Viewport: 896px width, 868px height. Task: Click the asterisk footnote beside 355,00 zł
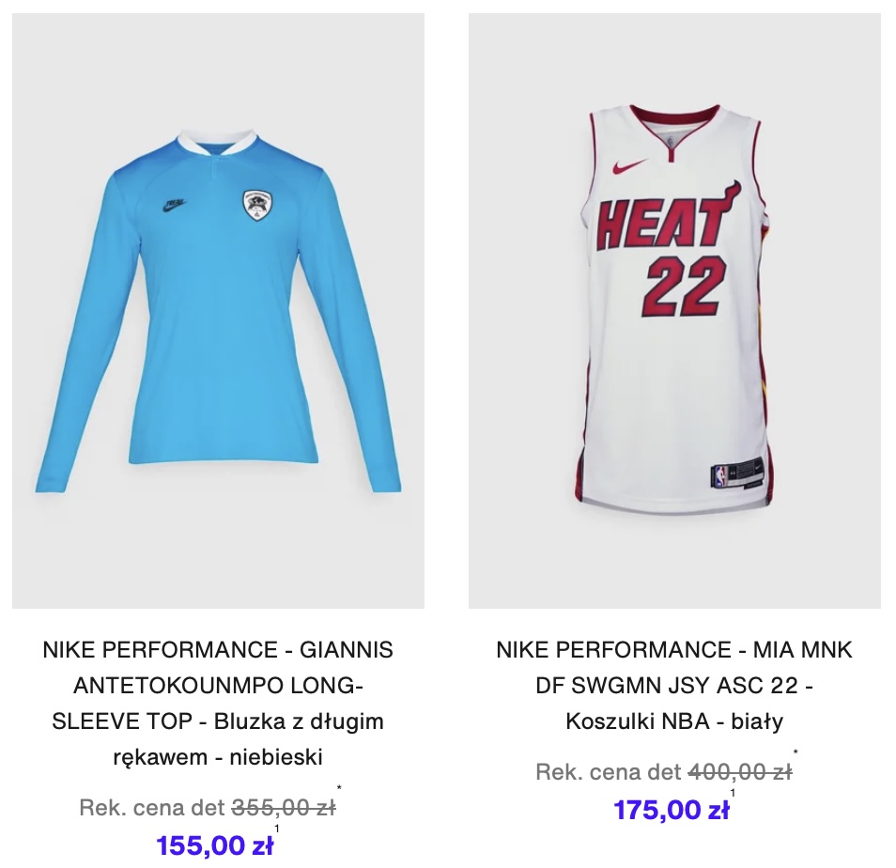(339, 789)
